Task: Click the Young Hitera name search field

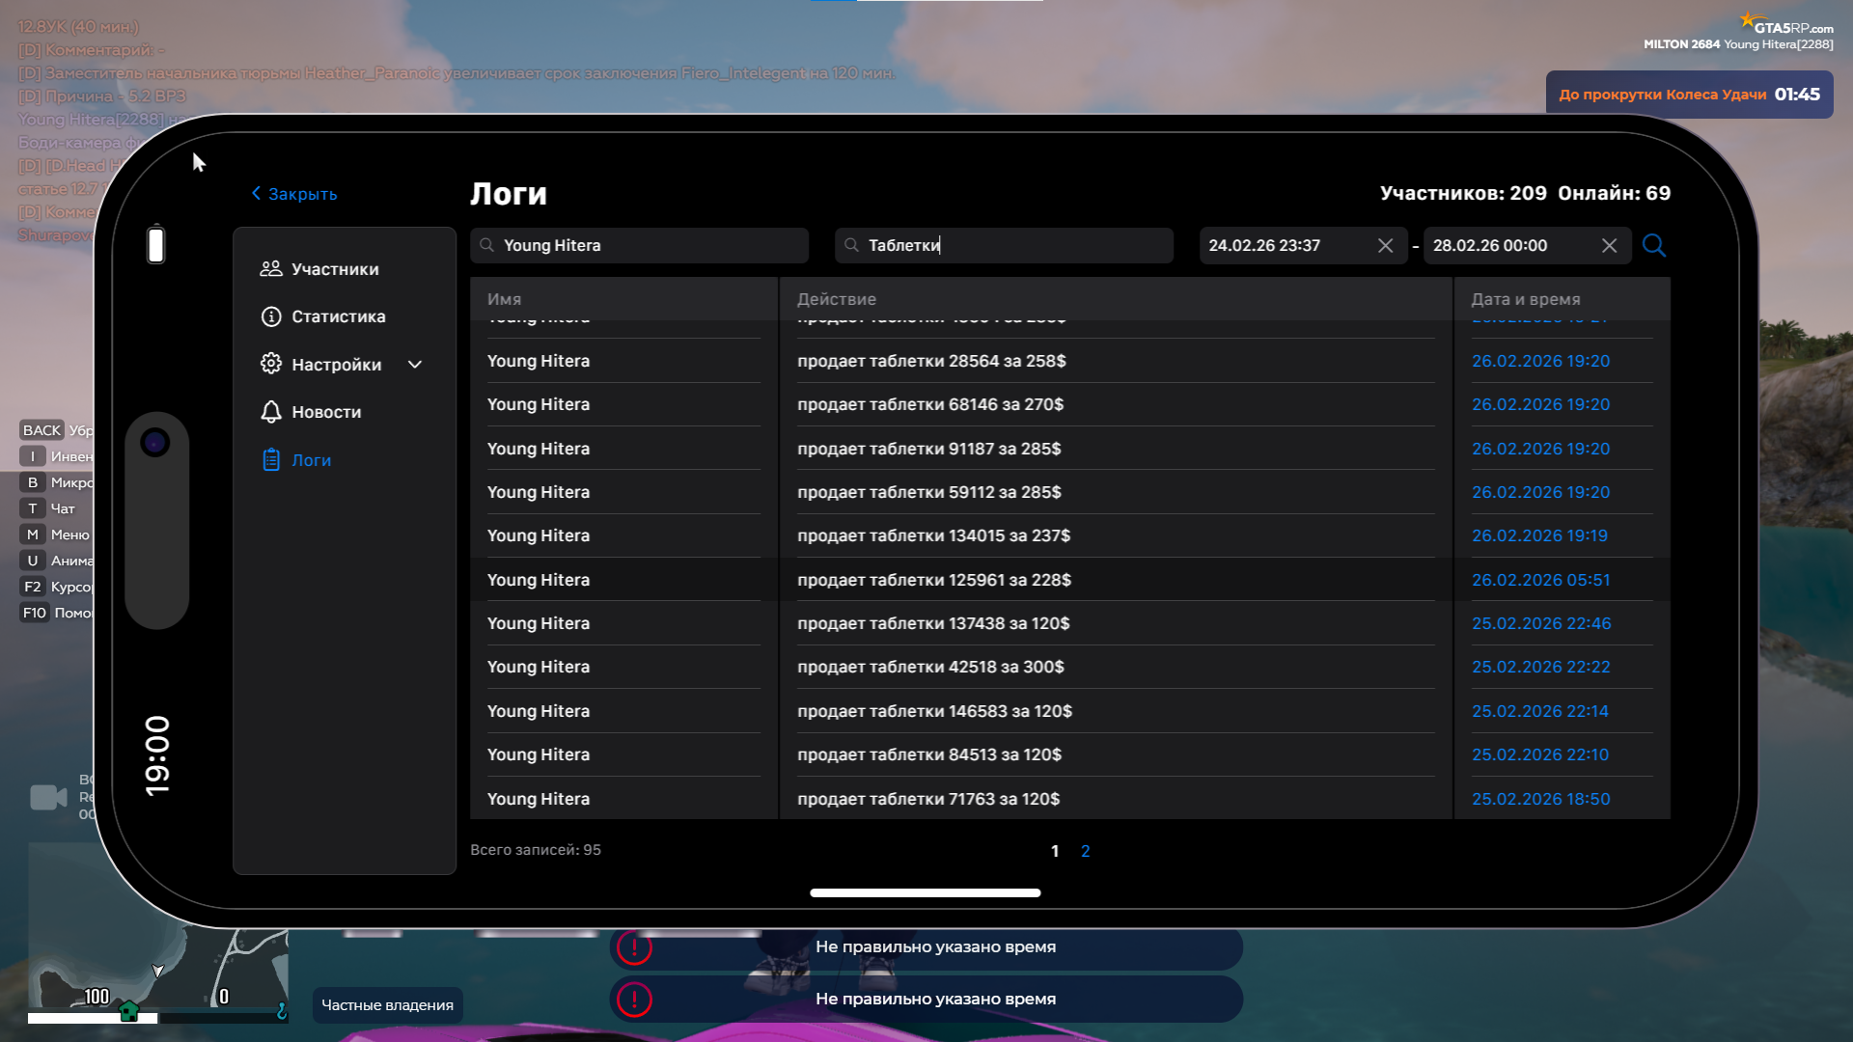Action: pos(639,246)
